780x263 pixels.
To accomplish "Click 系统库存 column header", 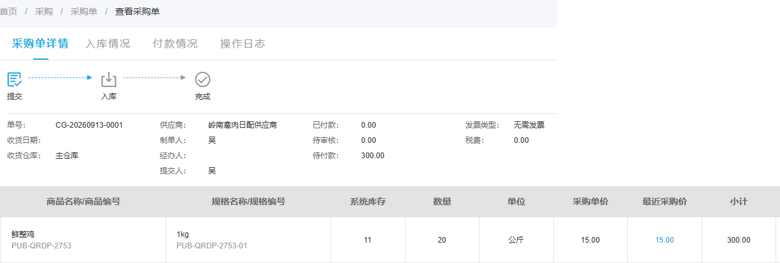I will 368,201.
